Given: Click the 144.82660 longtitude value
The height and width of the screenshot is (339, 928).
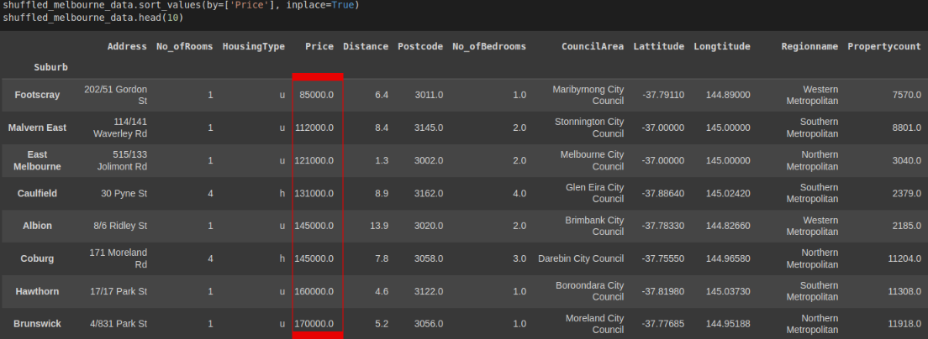Looking at the screenshot, I should click(728, 226).
